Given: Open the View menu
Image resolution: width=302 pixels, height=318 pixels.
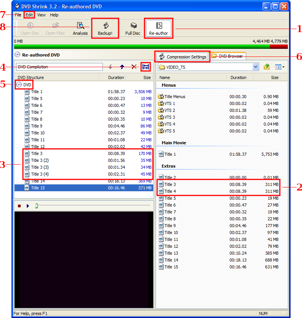Looking at the screenshot, I should coord(41,15).
